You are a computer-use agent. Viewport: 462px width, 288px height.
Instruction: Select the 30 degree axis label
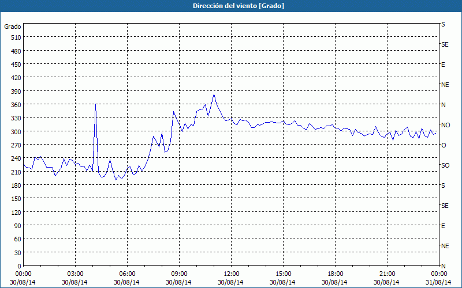18,253
